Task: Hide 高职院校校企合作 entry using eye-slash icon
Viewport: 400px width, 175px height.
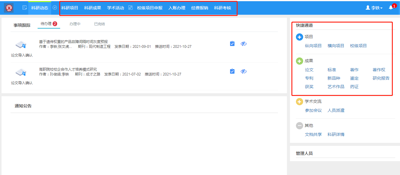Action: coord(244,71)
